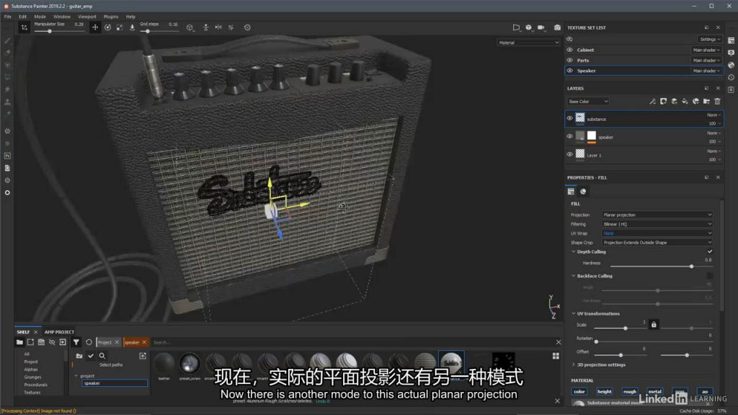Viewport: 738px width, 415px height.
Task: Click the add mask icon in Layers
Action: (x=663, y=101)
